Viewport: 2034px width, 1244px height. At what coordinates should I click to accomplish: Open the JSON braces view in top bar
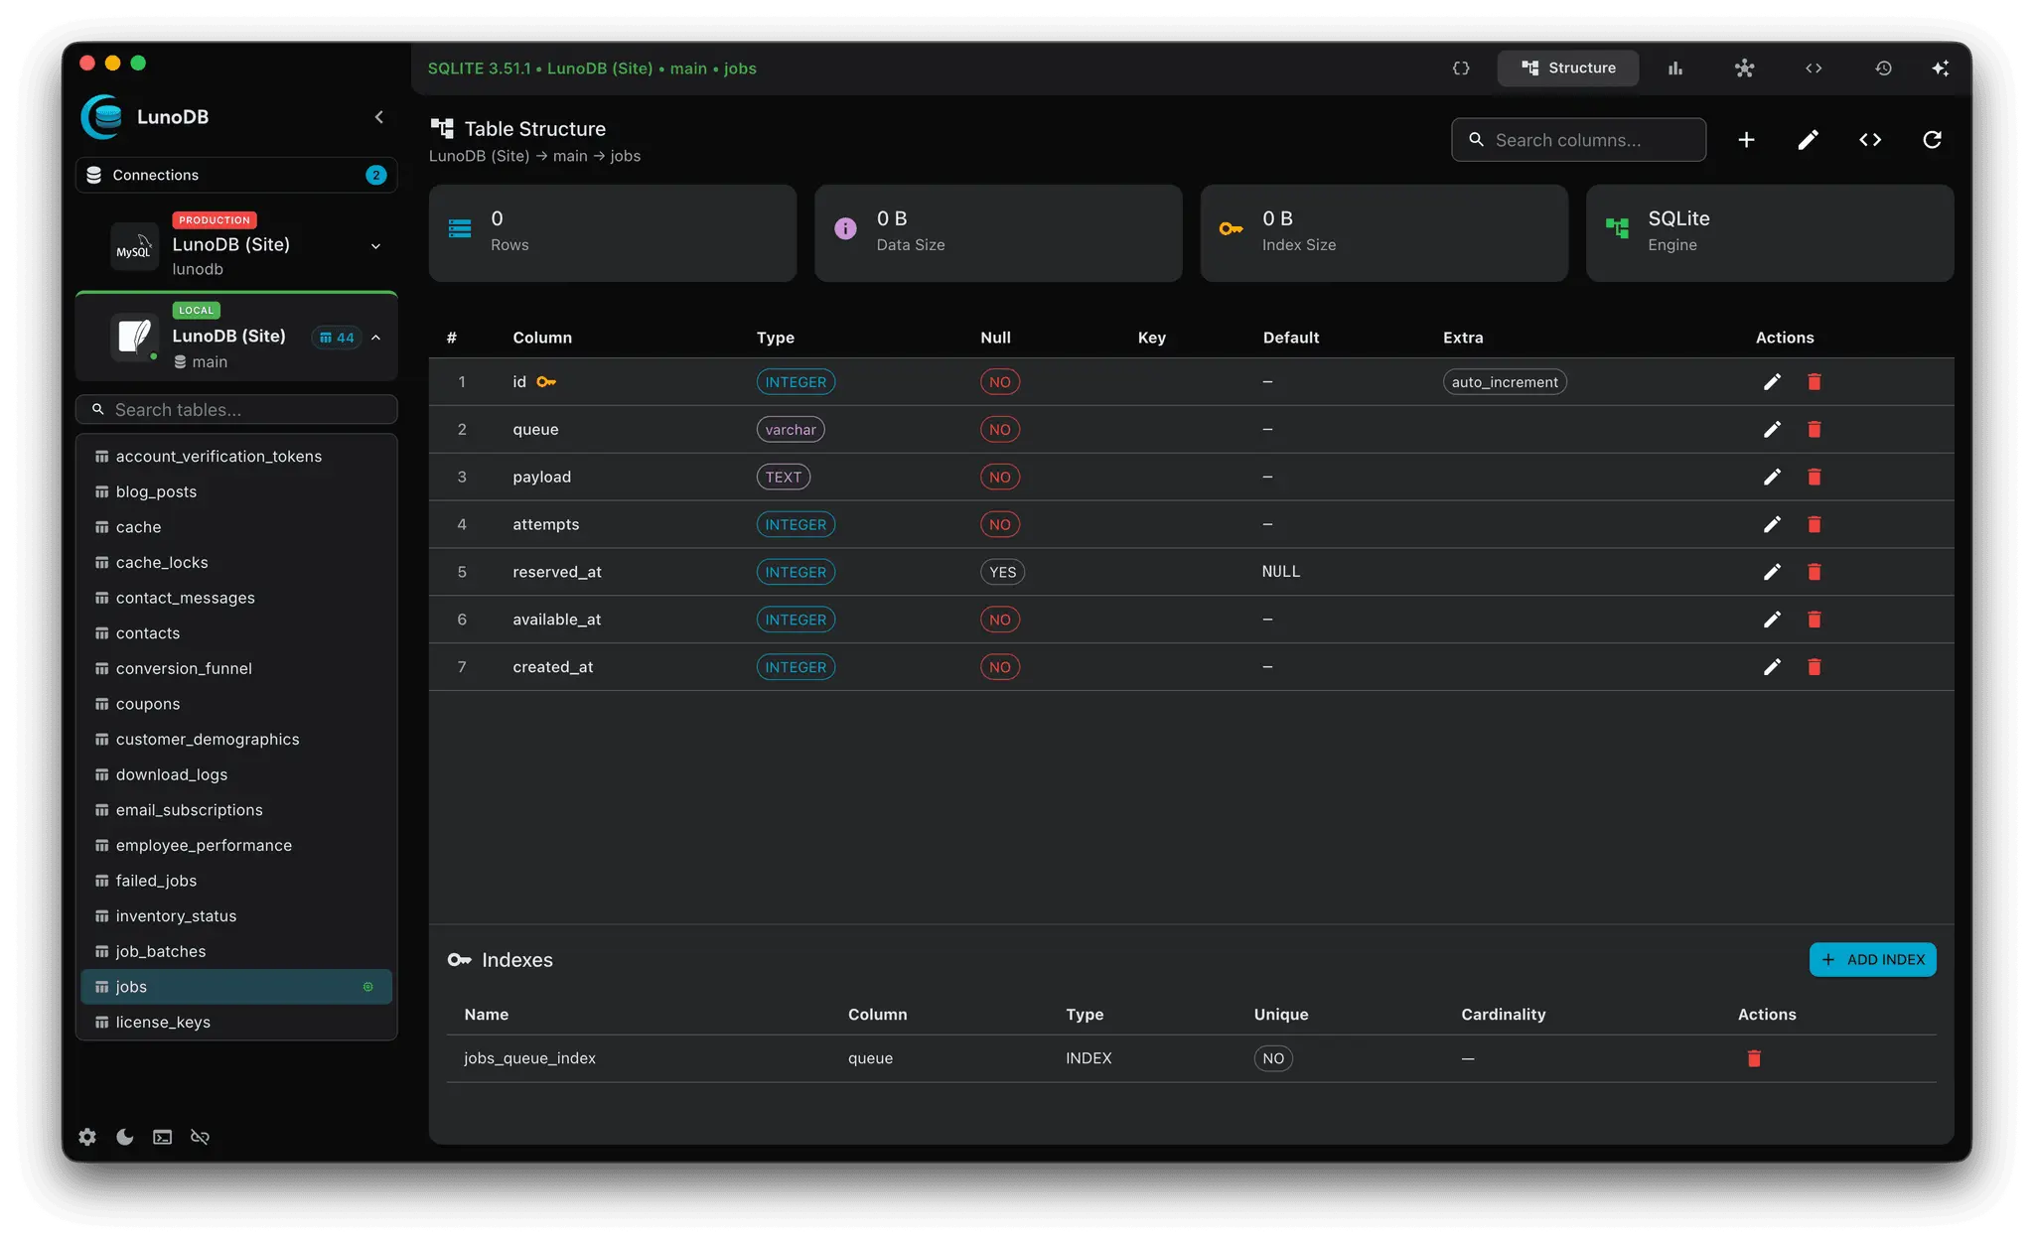(x=1461, y=69)
